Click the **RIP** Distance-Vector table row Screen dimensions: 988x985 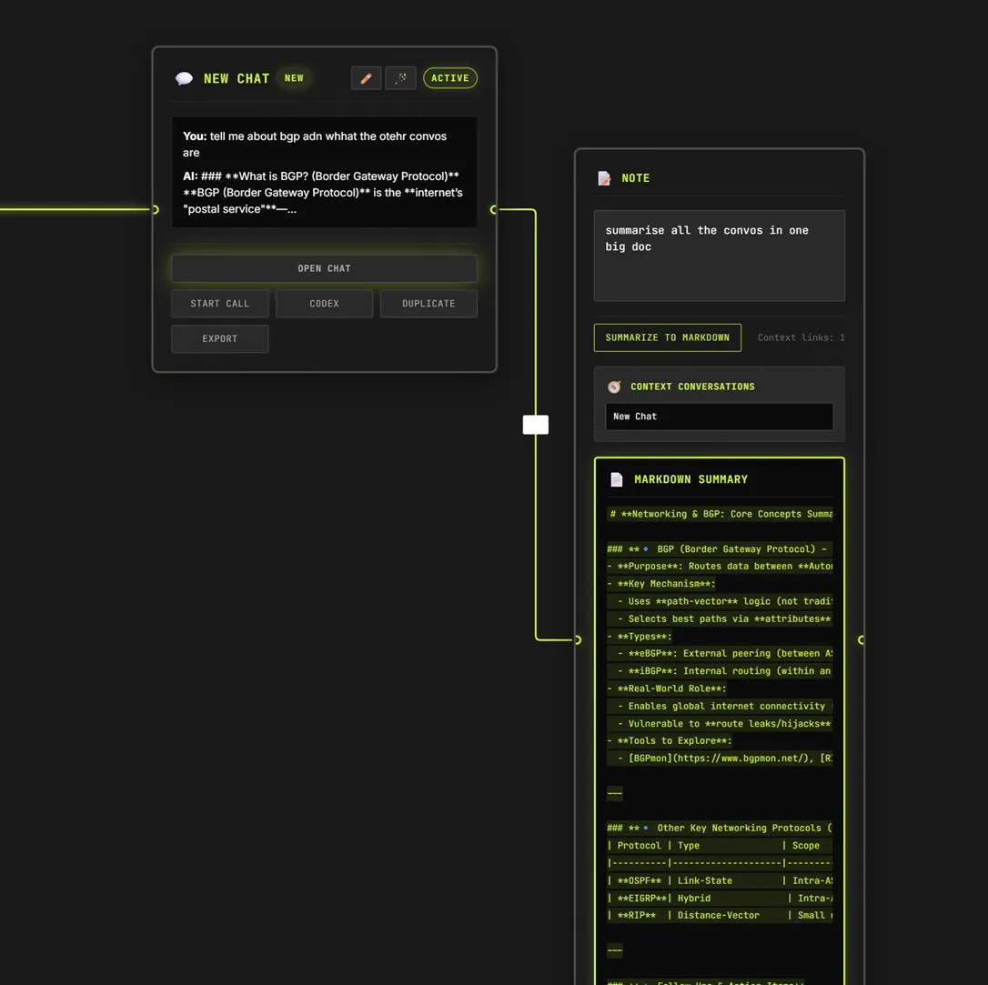point(720,915)
